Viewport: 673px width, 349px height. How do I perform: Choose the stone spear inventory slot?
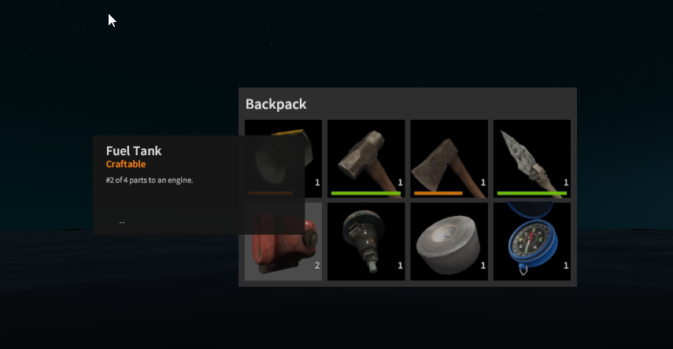532,158
